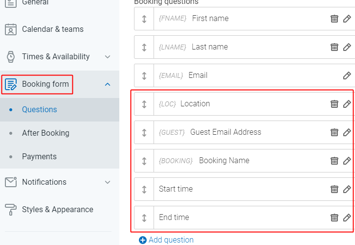Go to After Booking sub-item

[x=45, y=133]
